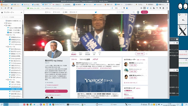Close the active Twitter tab
The width and height of the screenshot is (188, 106).
pyautogui.click(x=50, y=4)
